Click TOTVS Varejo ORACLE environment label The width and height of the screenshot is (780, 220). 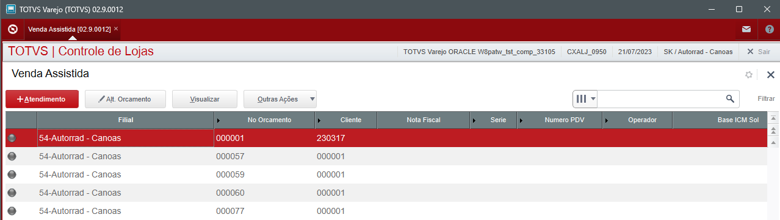coord(479,52)
